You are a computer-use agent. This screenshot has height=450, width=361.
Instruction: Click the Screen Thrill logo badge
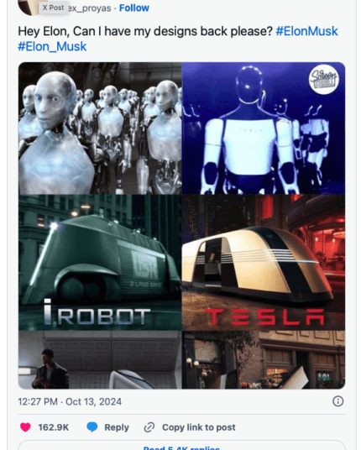coord(324,80)
